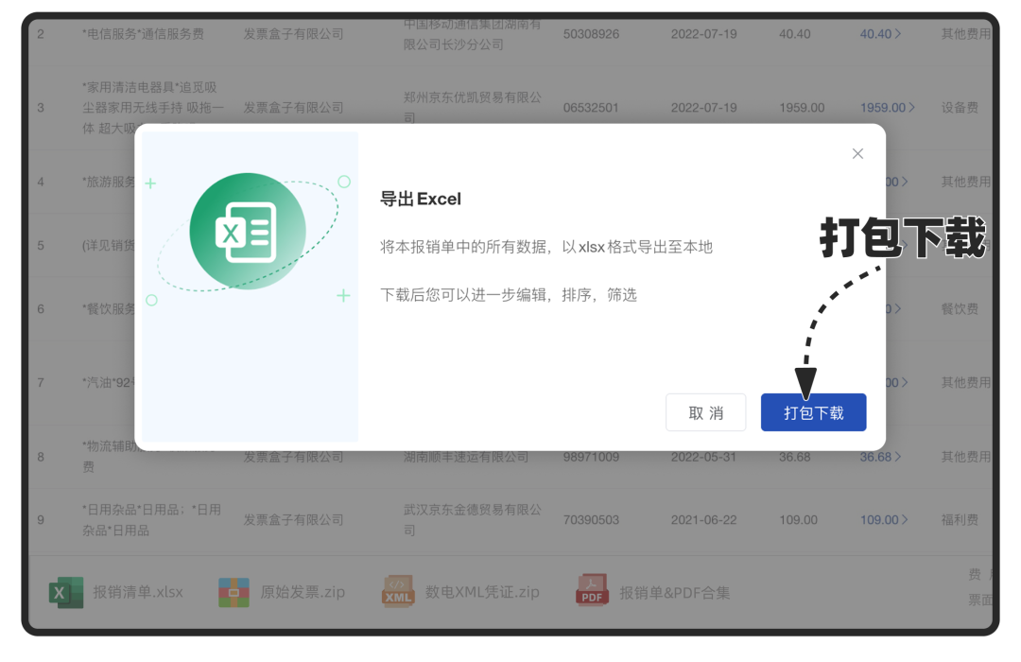Click 餐饮费 category cell

point(960,309)
